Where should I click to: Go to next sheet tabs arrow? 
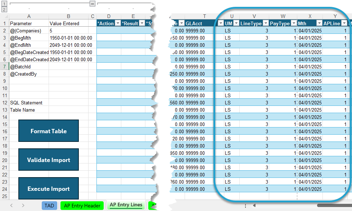pos(23,205)
